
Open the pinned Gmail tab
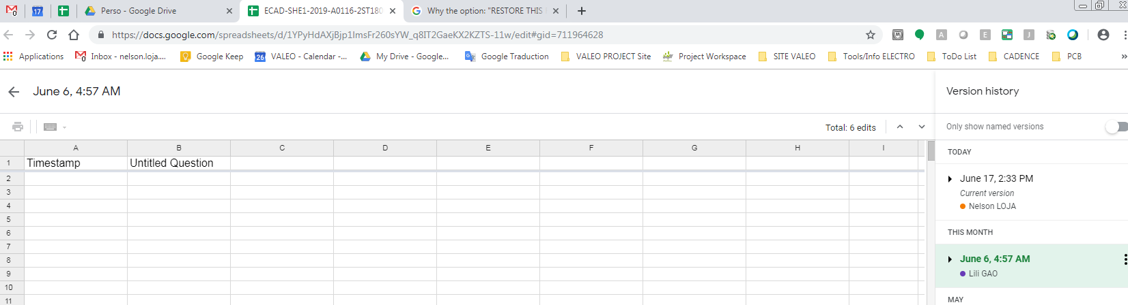12,11
